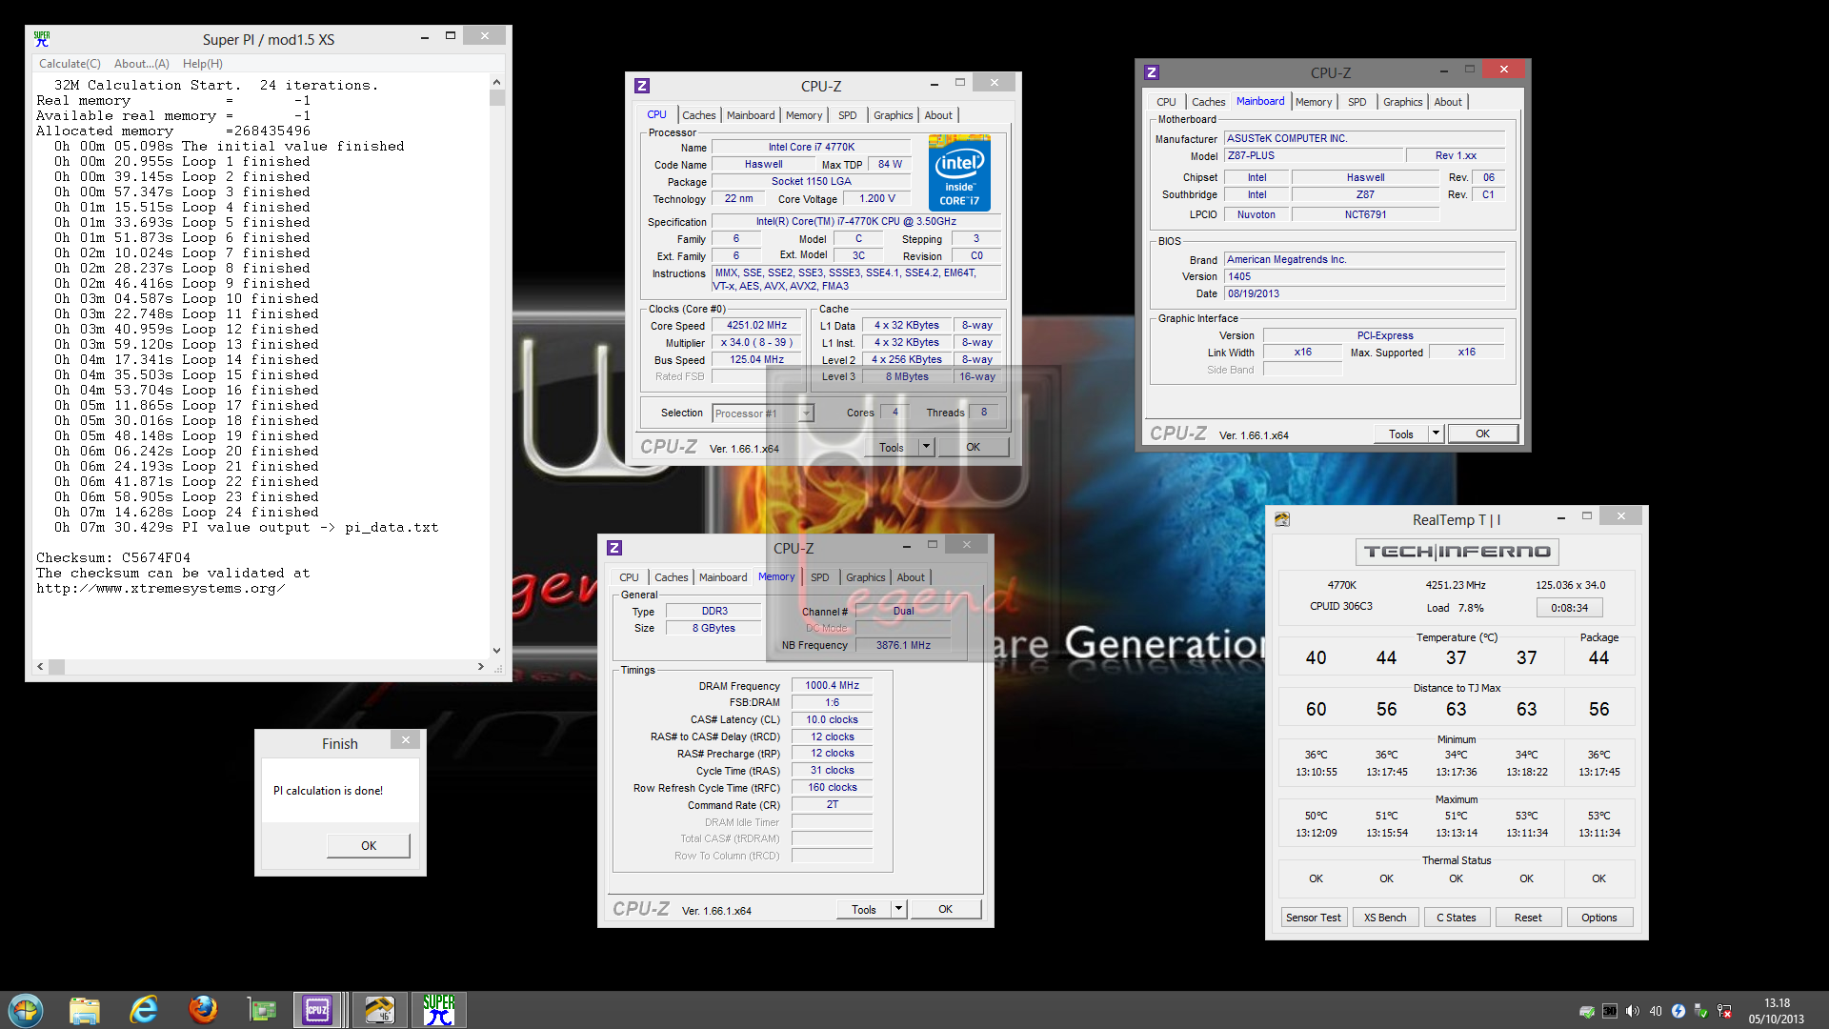Viewport: 1829px width, 1029px height.
Task: Open the Super PI taskbar icon
Action: [439, 1009]
